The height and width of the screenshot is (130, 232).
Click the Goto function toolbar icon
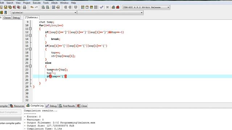[53, 7]
